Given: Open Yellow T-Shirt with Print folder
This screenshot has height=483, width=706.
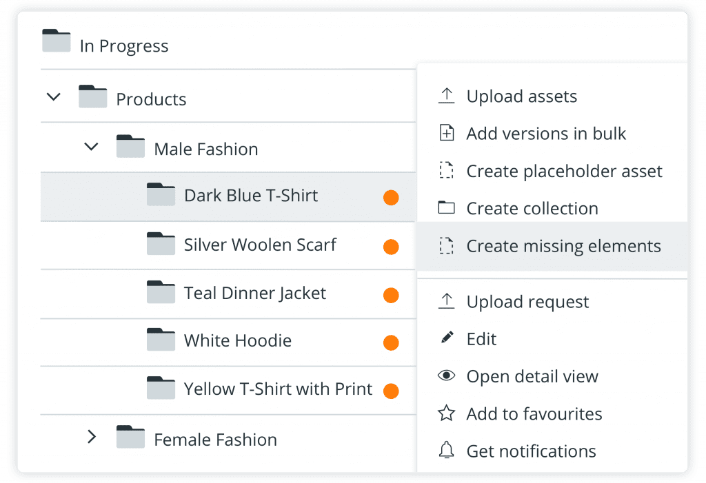Looking at the screenshot, I should [x=278, y=389].
